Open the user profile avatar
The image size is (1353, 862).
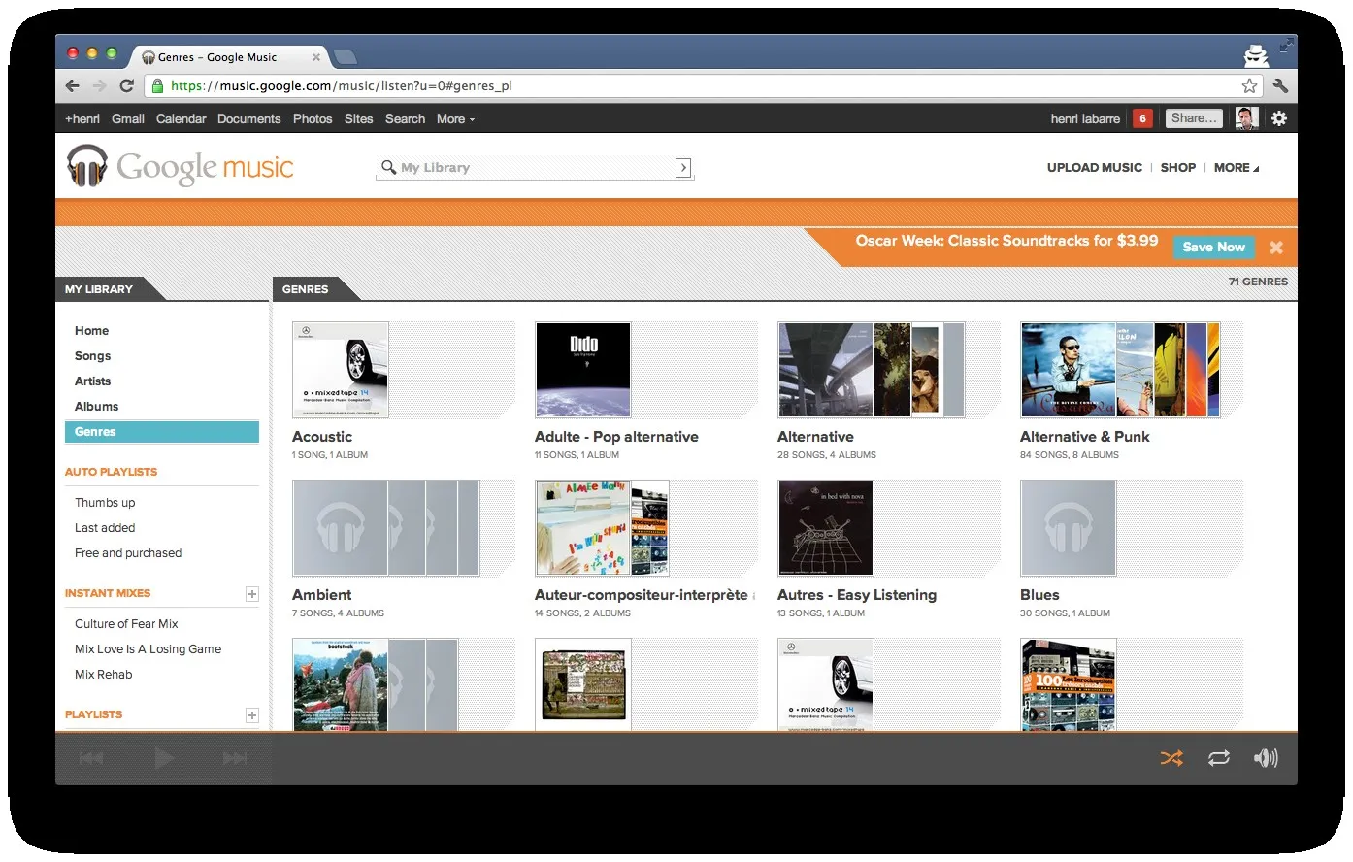click(1247, 118)
